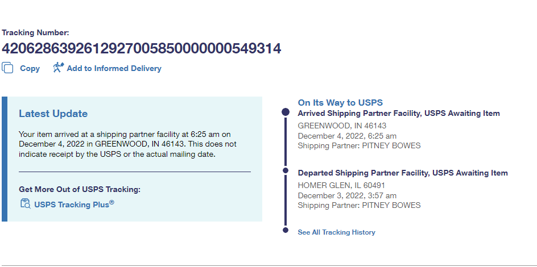Click the December 4, 2022, 6:25 am timestamp line
The height and width of the screenshot is (267, 537).
click(x=347, y=136)
